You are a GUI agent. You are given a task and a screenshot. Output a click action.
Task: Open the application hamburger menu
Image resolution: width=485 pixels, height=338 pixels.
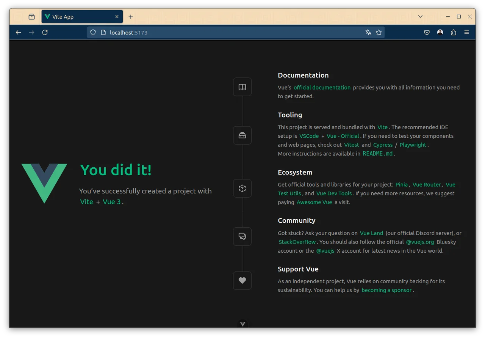pos(466,33)
